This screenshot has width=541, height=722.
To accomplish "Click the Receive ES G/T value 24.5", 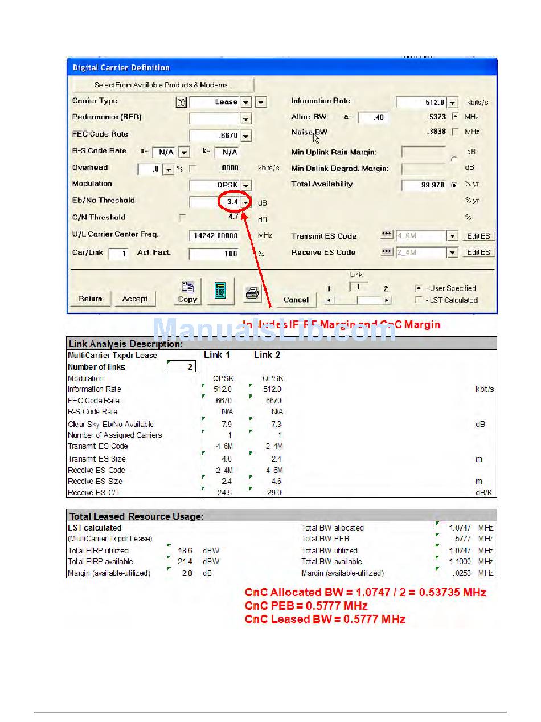I will (x=224, y=492).
